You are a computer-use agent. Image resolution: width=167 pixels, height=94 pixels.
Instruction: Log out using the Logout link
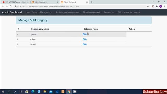point(136,12)
